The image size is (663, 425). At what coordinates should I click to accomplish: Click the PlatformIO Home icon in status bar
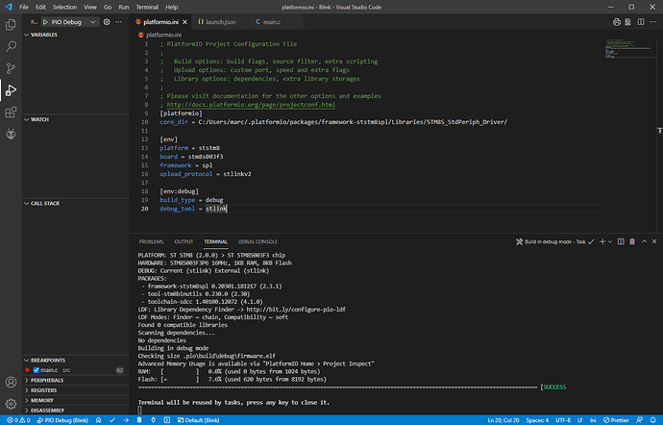point(99,420)
